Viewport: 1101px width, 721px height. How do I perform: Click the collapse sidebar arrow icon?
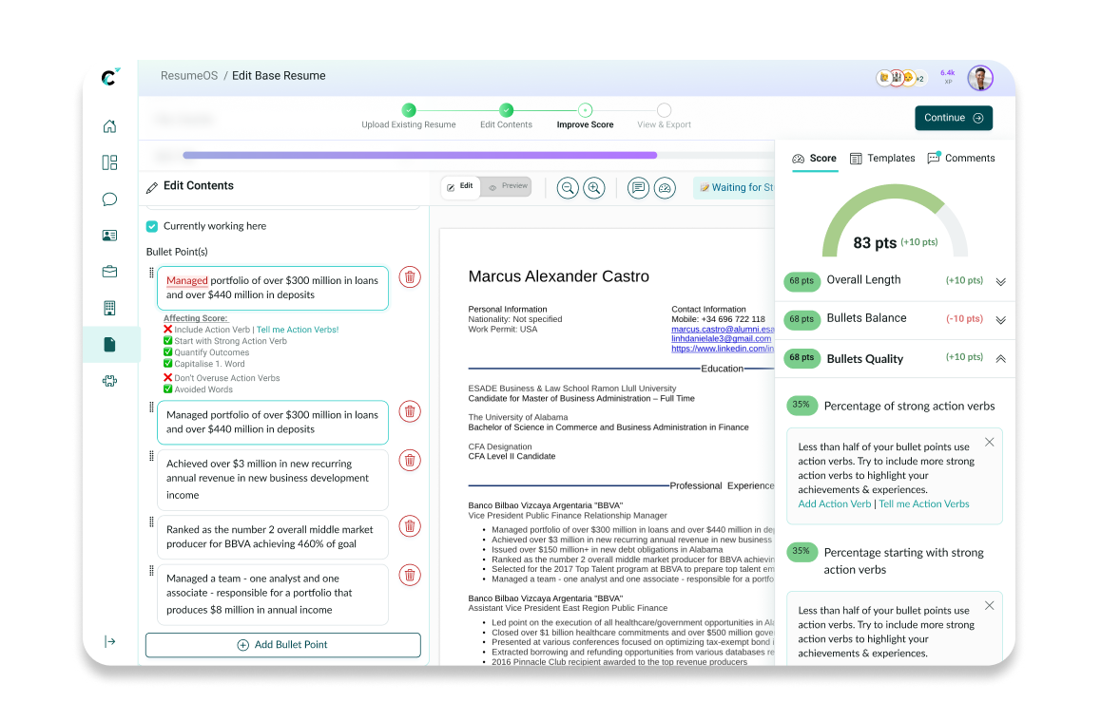[109, 642]
